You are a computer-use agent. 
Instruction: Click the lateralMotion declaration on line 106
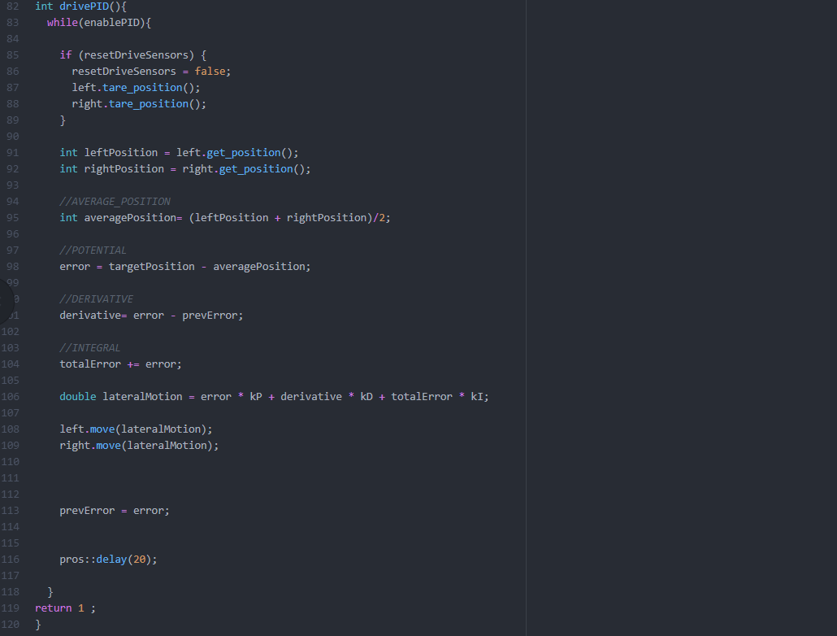pos(141,396)
